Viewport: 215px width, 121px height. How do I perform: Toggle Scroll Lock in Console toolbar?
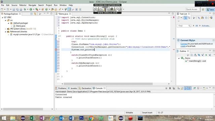click(x=182, y=88)
